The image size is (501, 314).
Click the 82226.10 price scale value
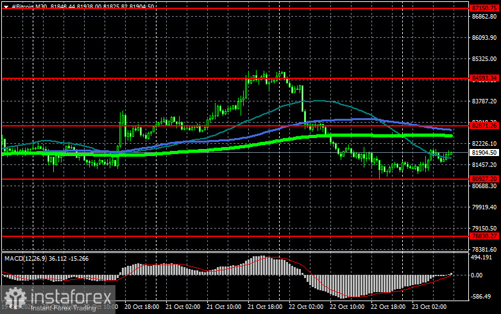point(484,144)
